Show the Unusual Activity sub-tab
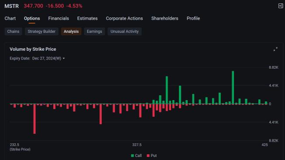 tap(124, 31)
